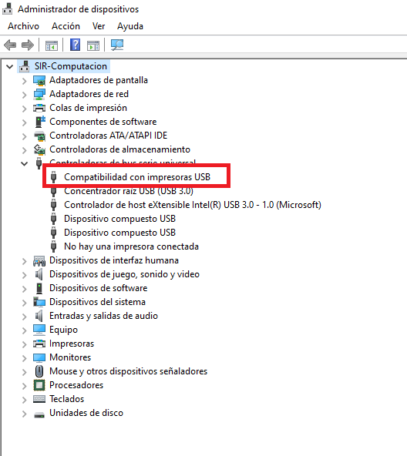Click the Forward arrow toolbar icon
The width and height of the screenshot is (407, 456).
[x=28, y=45]
